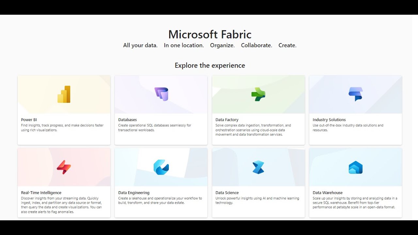
Task: Click 'Solve complex data ingestion' description
Action: click(253, 130)
